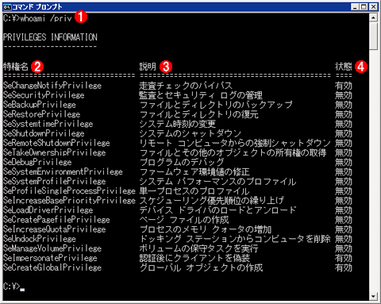Click description 'ボリュームの保守タスクを実行'
Screen dimensions: 381x304
(198, 248)
